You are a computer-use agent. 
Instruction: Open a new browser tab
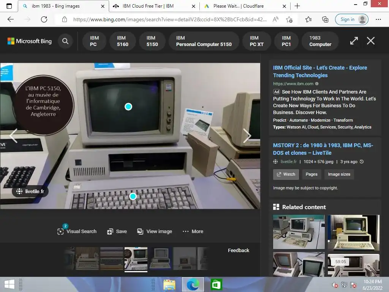pos(297,6)
